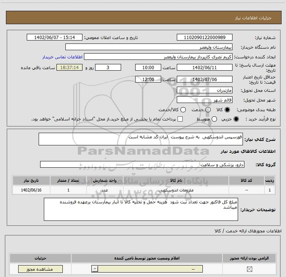
Task: Click the اطلاعات کالاهای مورد نیاز heading
Action: (248, 151)
